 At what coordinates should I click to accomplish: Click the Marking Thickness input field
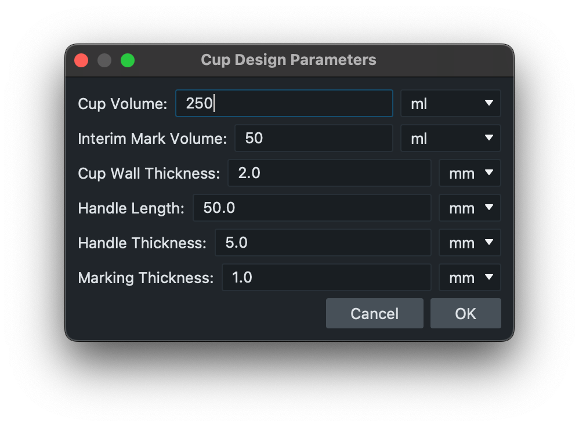(327, 277)
